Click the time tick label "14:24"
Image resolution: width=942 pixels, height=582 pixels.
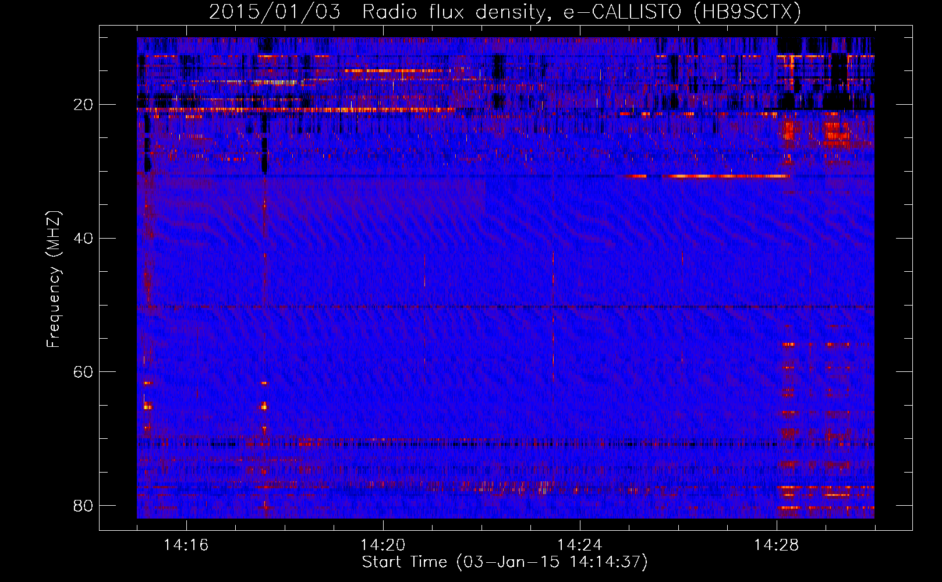[x=580, y=545]
